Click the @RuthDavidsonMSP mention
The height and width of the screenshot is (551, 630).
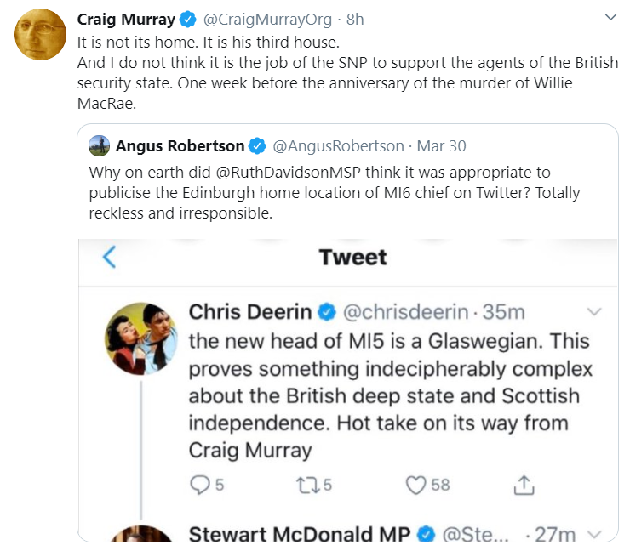(x=288, y=172)
